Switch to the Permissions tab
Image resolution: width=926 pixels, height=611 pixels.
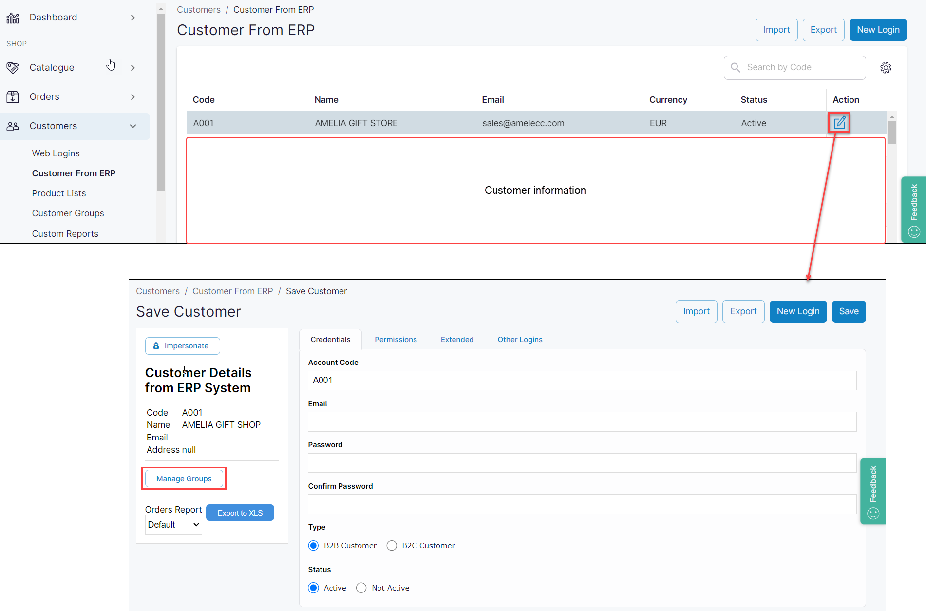396,340
